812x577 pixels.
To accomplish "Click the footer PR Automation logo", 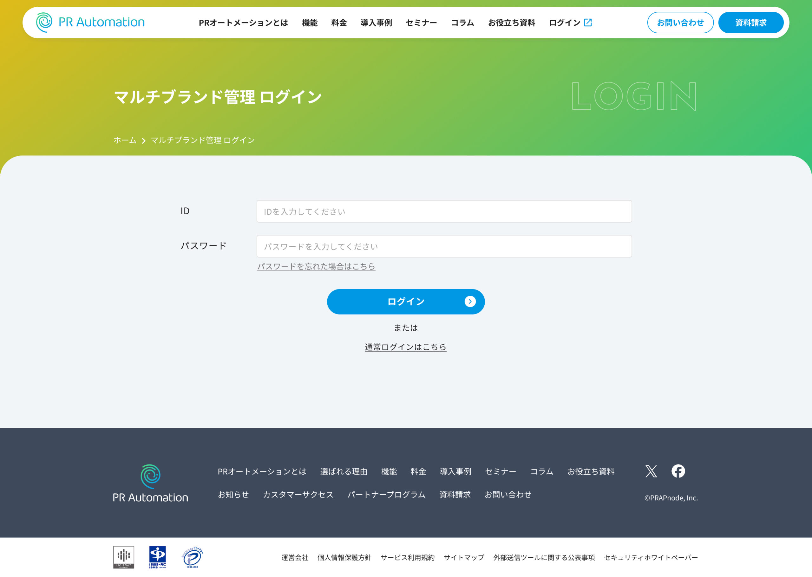I will [150, 483].
